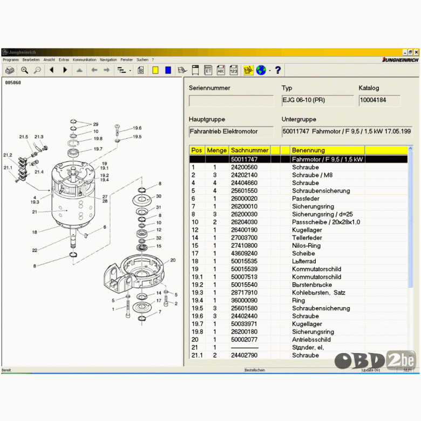Open the ET list icon
Image resolution: width=421 pixels, height=421 pixels.
pyautogui.click(x=208, y=70)
